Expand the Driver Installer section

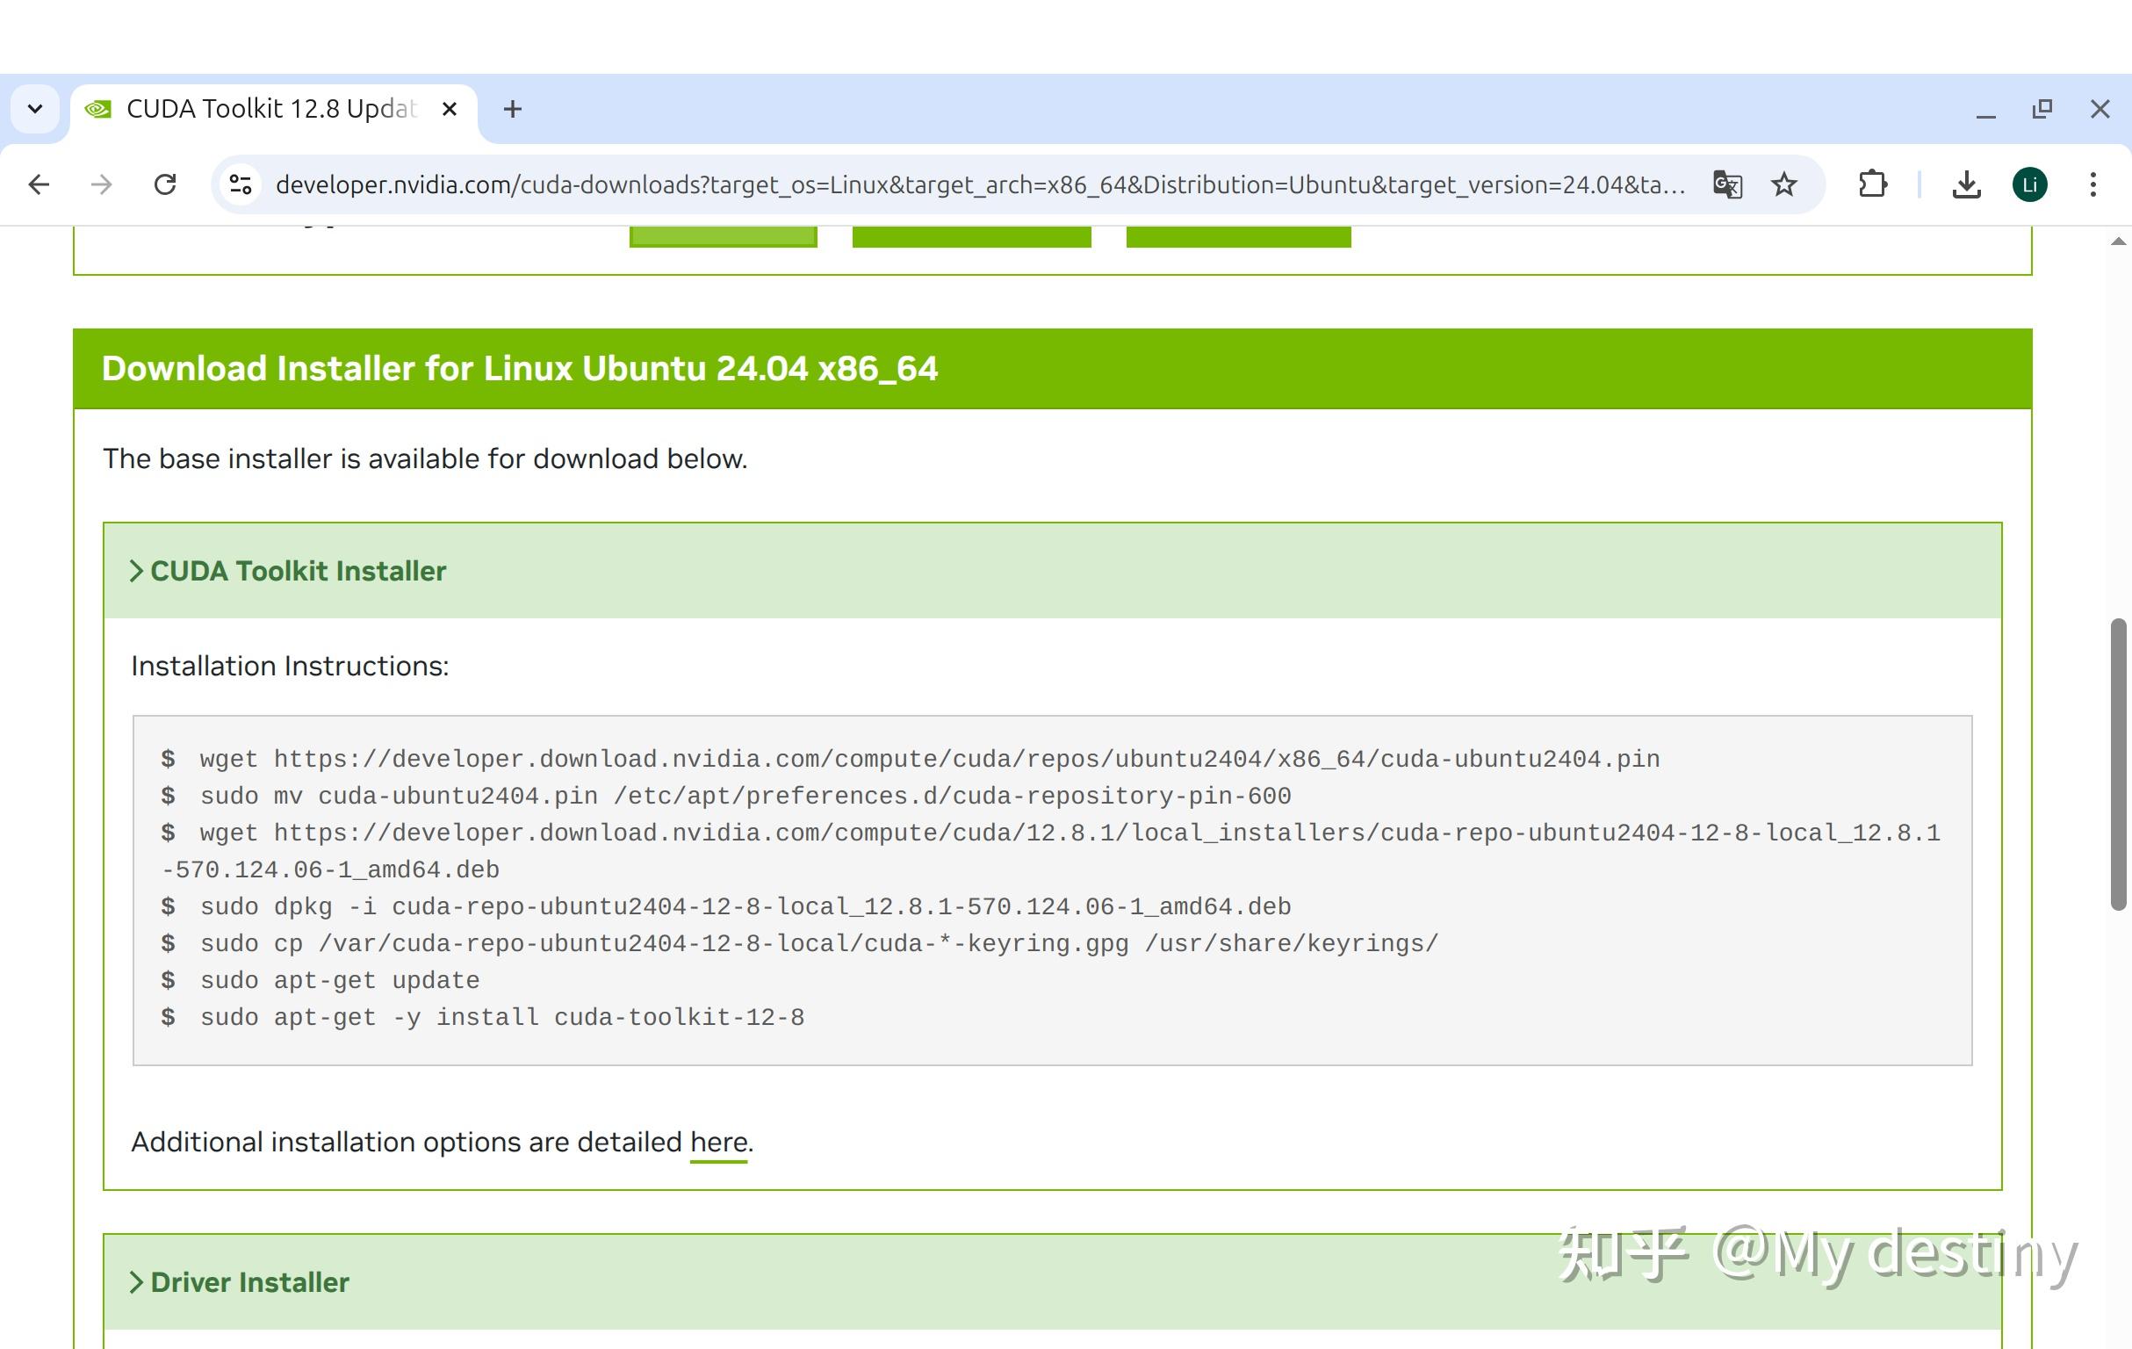pos(239,1281)
